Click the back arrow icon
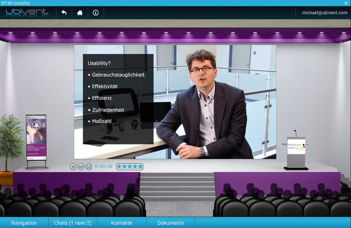Screen dimensions: 351x228 pos(64,13)
